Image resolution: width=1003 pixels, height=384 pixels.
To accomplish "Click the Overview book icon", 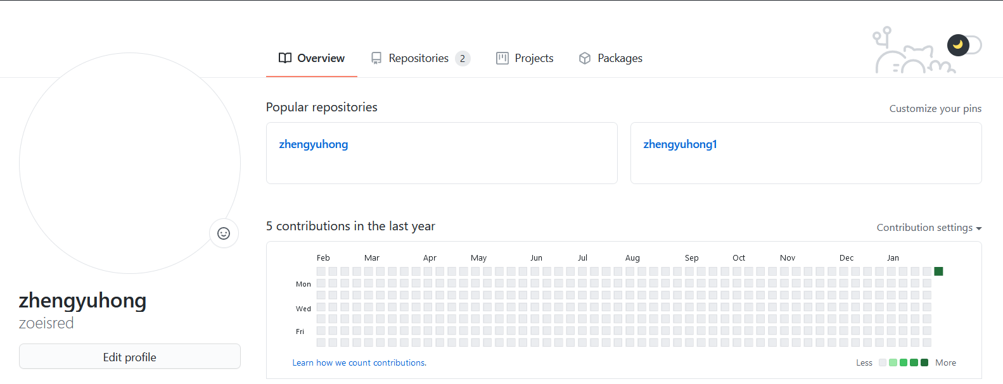I will [285, 58].
